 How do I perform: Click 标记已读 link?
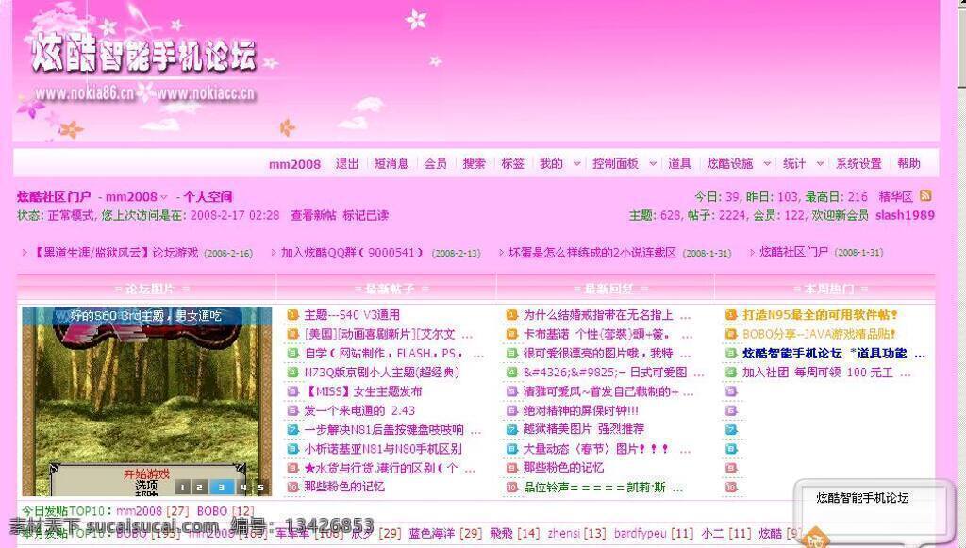coord(366,215)
